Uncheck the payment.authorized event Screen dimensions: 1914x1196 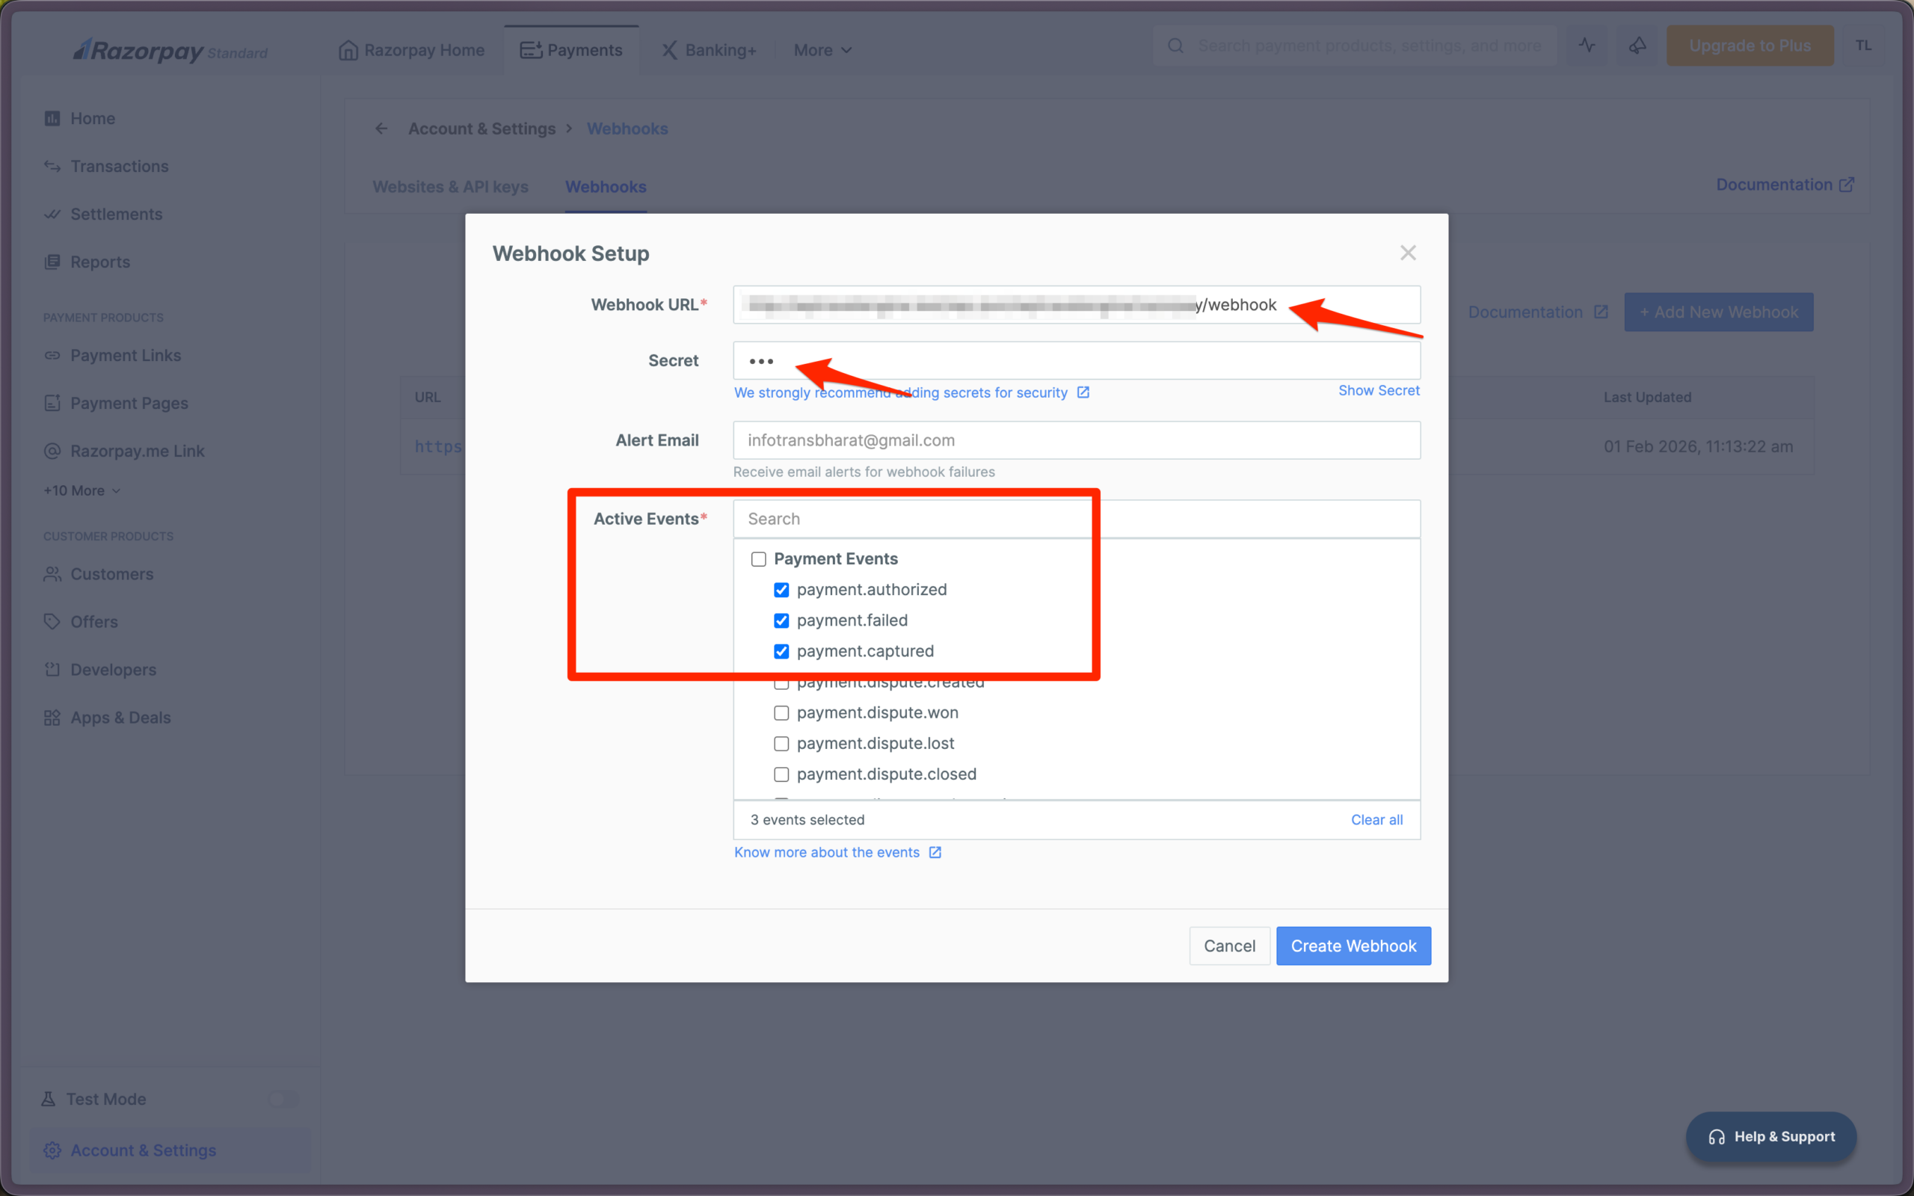(x=781, y=590)
